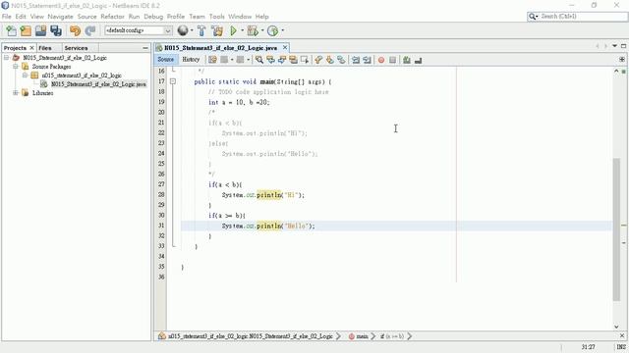Screen dimensions: 629x353
Task: Undo the last edit
Action: click(75, 30)
